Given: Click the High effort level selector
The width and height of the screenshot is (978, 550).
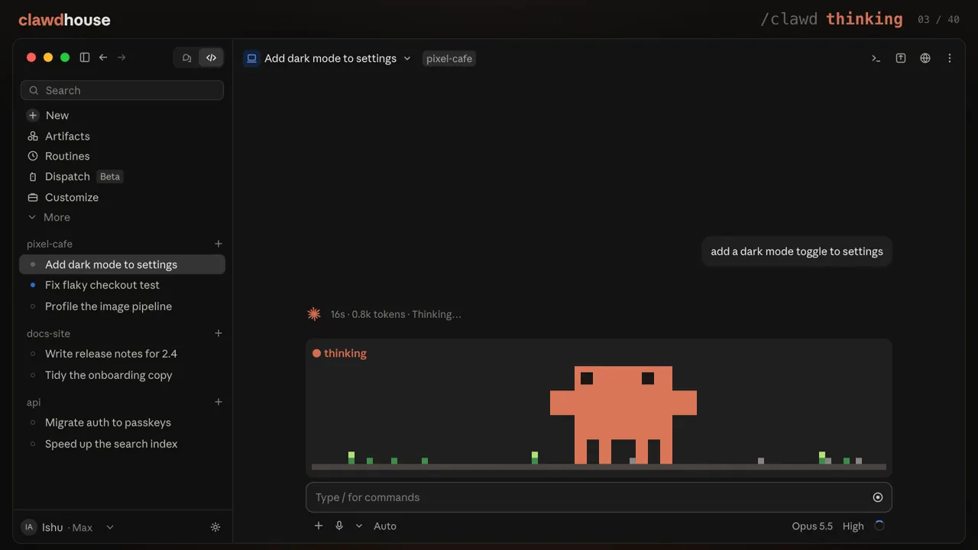Looking at the screenshot, I should pyautogui.click(x=853, y=526).
